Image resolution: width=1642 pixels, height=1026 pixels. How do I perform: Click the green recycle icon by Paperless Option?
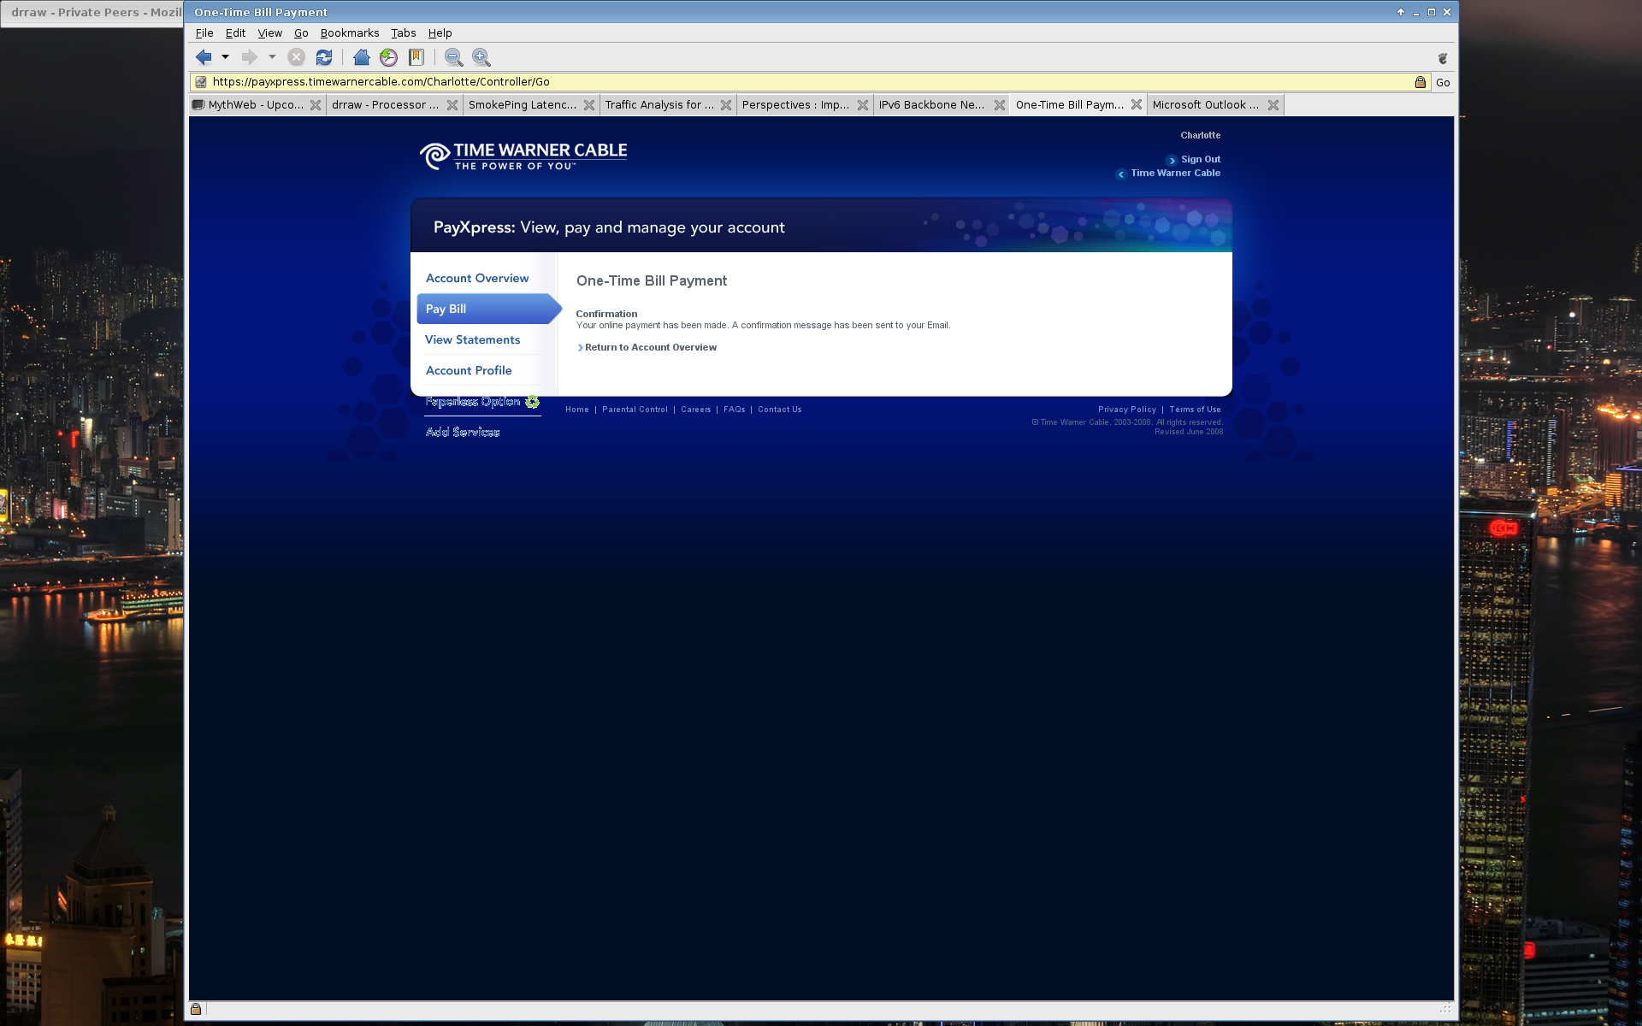pos(532,401)
